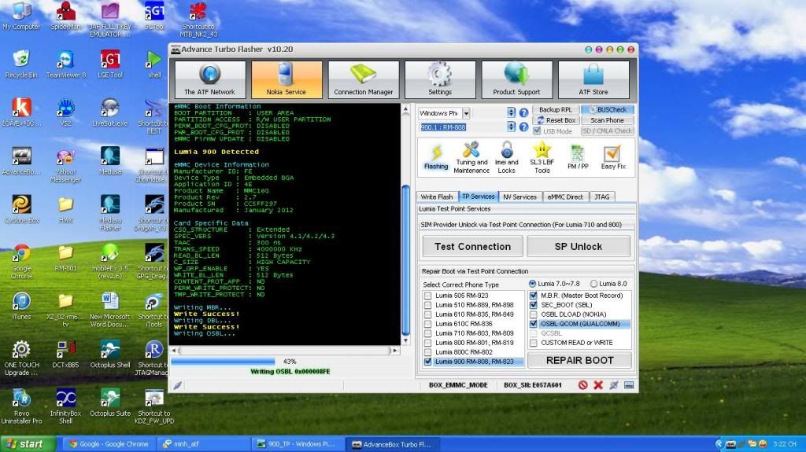
Task: Click help icon beside RM-808 model field
Action: pyautogui.click(x=523, y=127)
